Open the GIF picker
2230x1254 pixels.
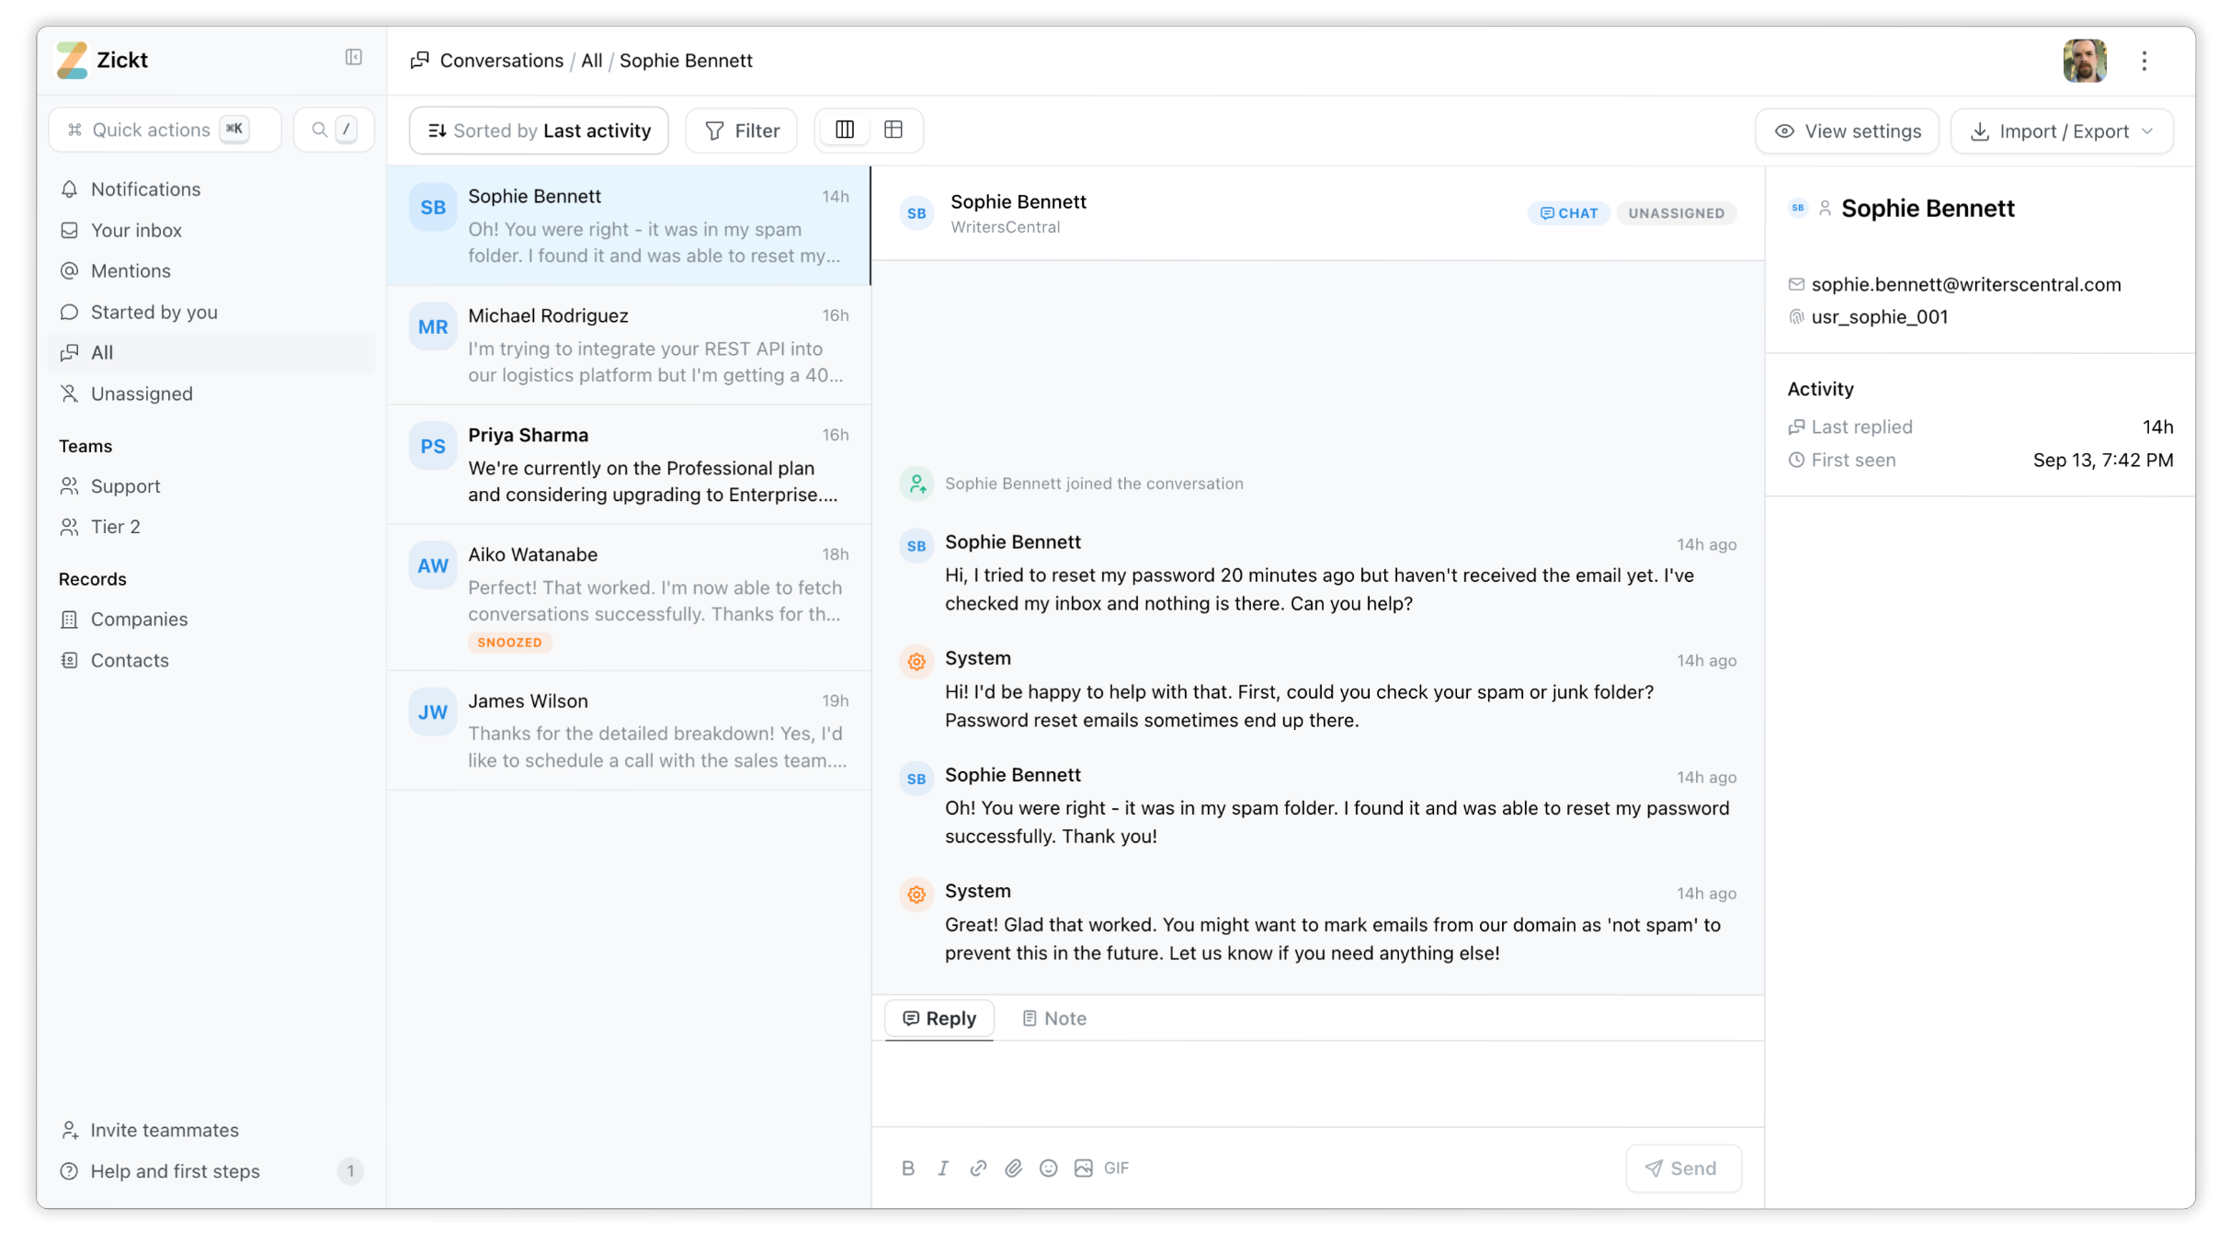1116,1168
